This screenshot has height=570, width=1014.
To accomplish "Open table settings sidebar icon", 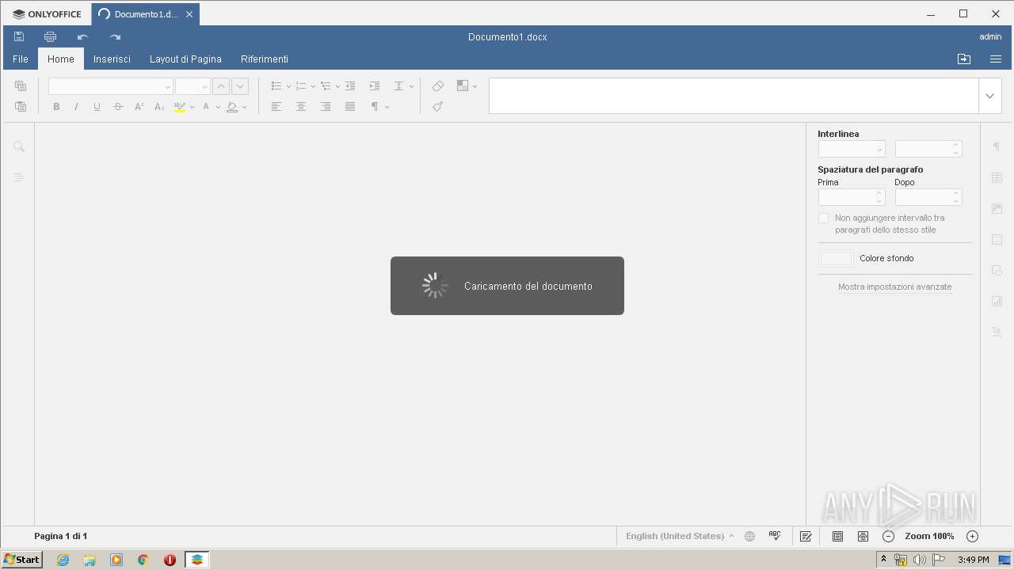I will pos(997,177).
